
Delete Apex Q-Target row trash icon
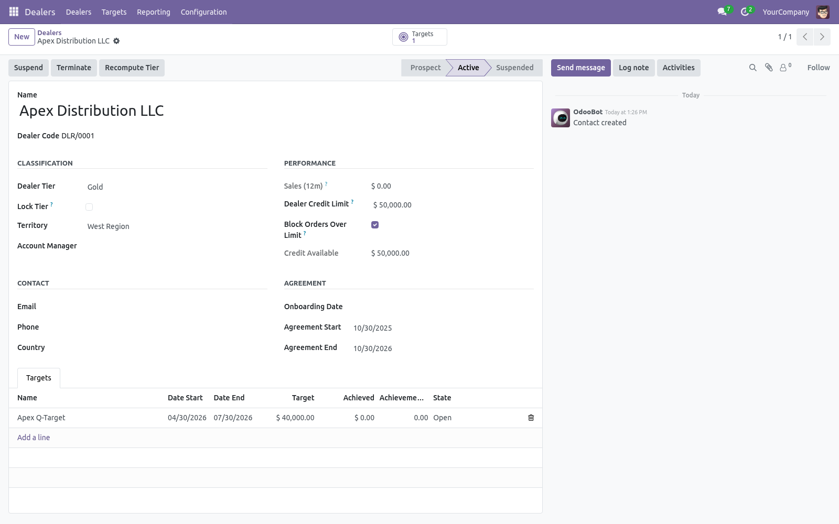[x=531, y=418]
